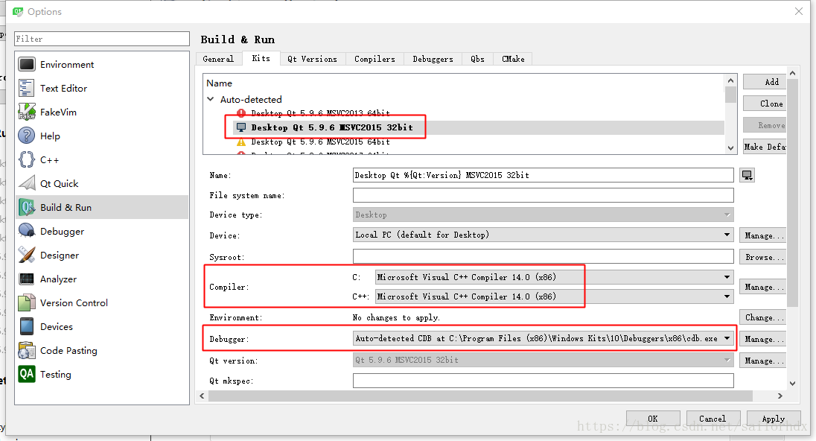816x441 pixels.
Task: Open C++ settings braces icon
Action: pos(27,160)
